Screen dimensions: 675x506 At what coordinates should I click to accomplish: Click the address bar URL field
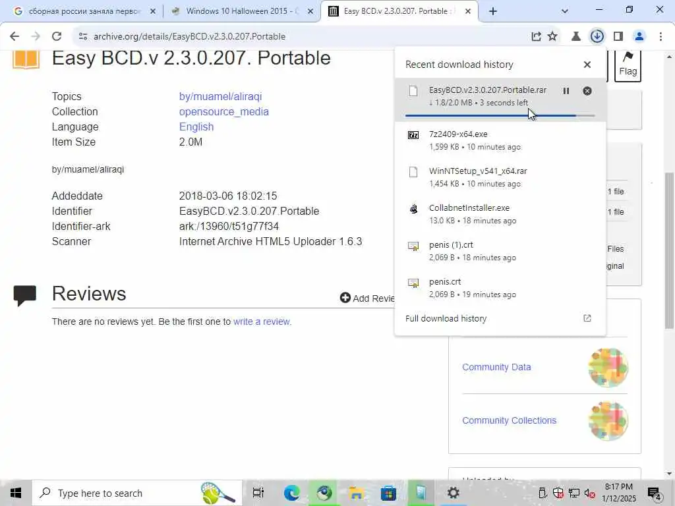(301, 37)
